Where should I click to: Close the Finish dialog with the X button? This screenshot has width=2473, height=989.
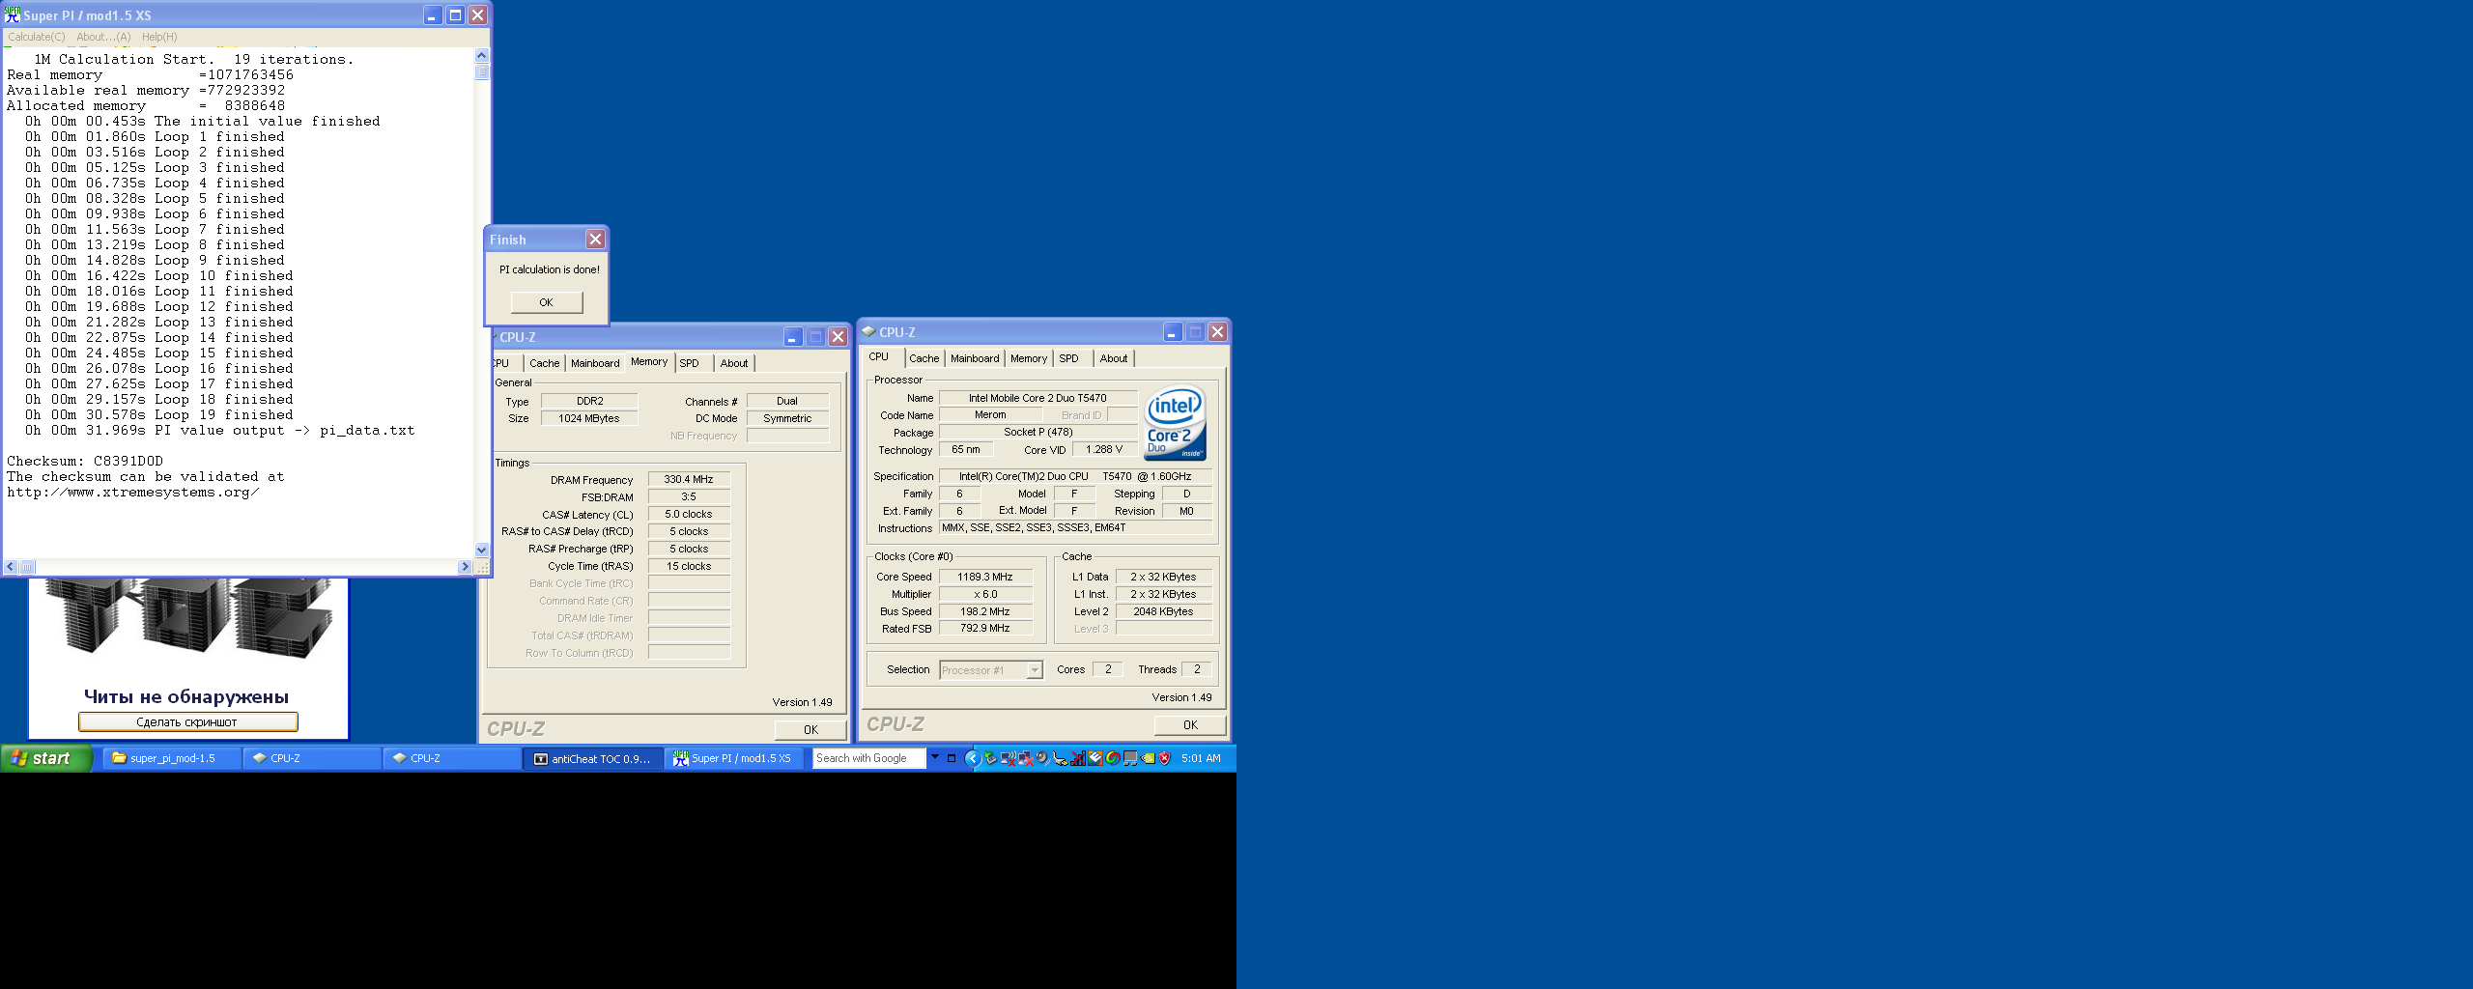(x=595, y=239)
